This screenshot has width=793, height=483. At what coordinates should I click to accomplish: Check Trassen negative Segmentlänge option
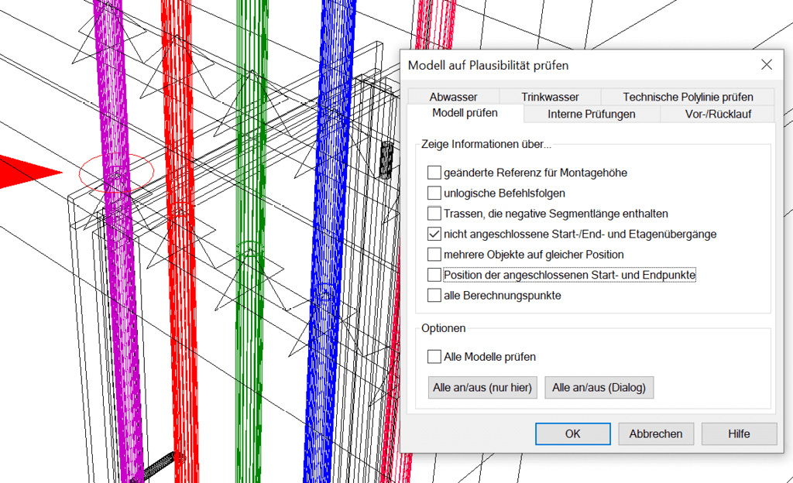tap(434, 213)
